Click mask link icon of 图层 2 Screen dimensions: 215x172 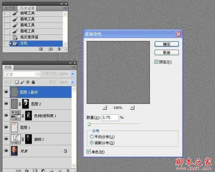click(20, 104)
